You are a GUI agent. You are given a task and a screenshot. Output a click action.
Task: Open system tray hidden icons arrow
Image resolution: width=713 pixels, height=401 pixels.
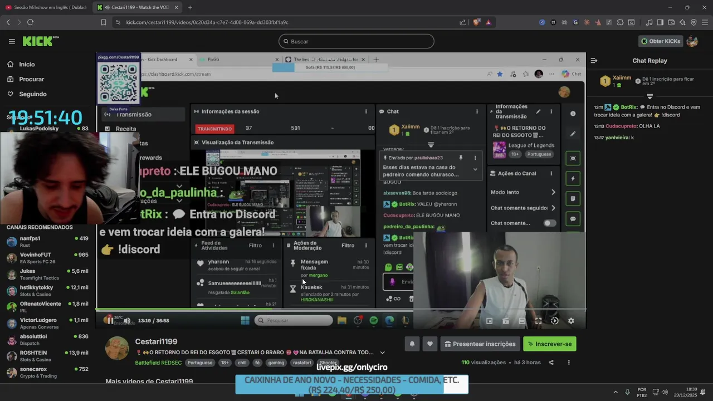(616, 392)
